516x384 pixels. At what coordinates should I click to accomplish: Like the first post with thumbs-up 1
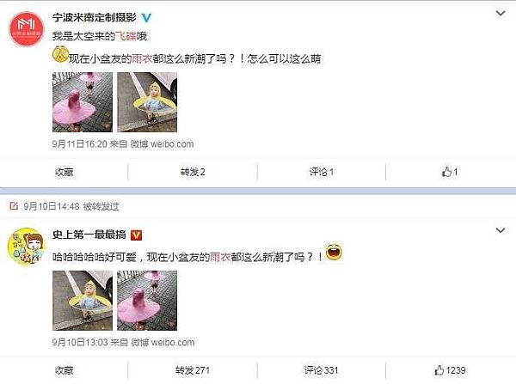point(450,172)
